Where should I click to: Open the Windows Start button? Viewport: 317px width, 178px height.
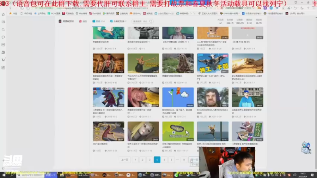pyautogui.click(x=4, y=175)
